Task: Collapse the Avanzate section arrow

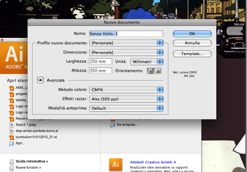Action: pyautogui.click(x=40, y=80)
